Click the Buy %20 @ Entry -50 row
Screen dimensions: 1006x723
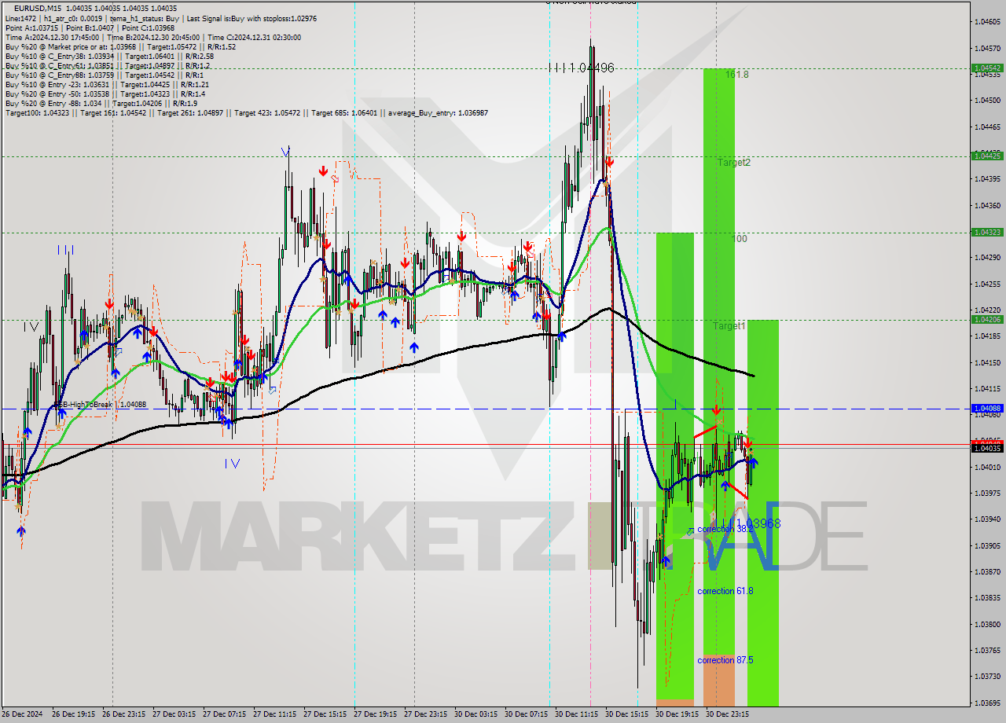click(x=105, y=94)
